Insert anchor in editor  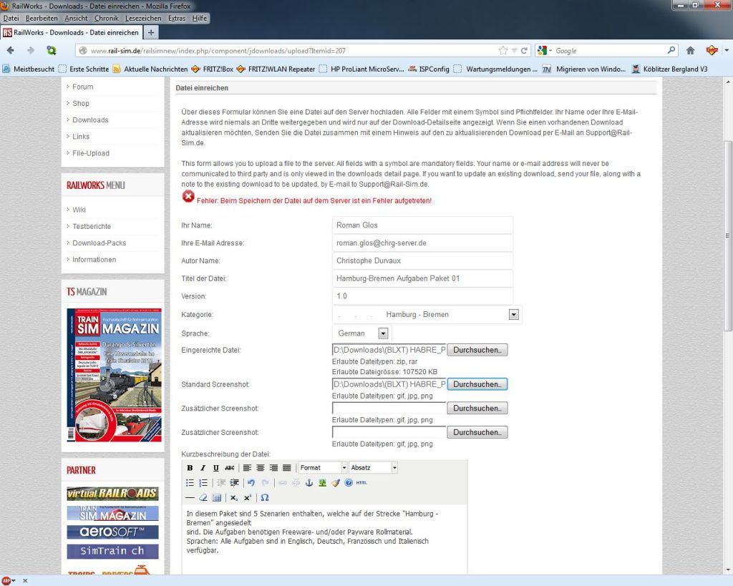pos(309,483)
